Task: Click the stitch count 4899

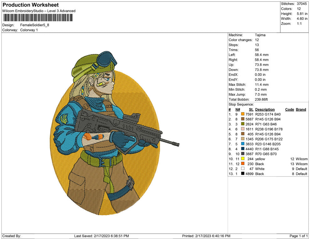Action: [x=249, y=174]
